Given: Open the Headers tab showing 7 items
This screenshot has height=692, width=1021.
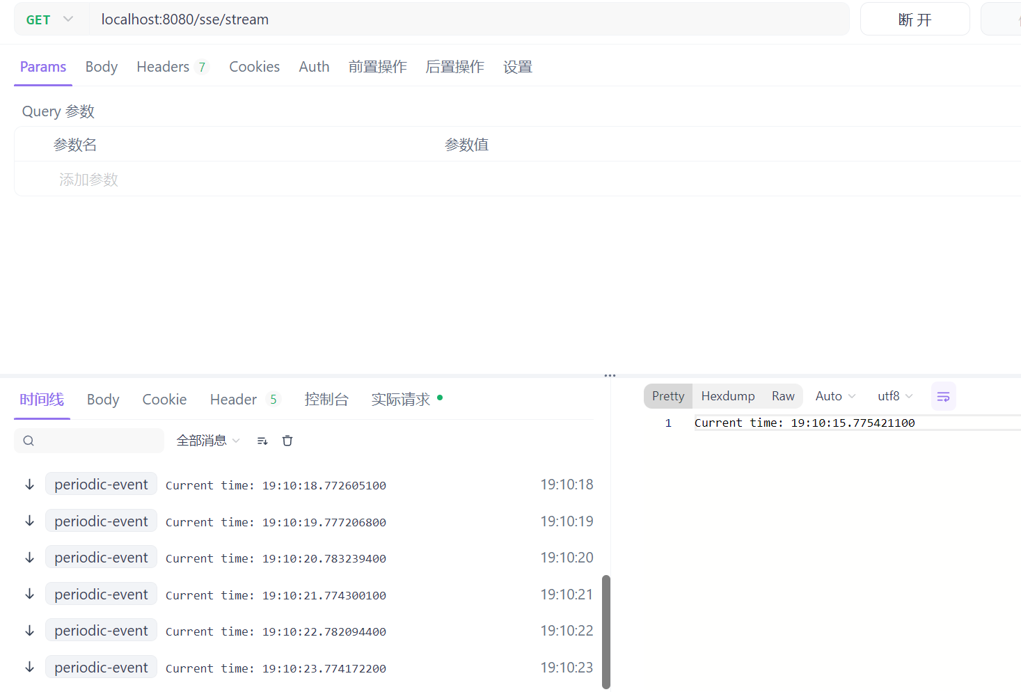Looking at the screenshot, I should click(x=172, y=66).
